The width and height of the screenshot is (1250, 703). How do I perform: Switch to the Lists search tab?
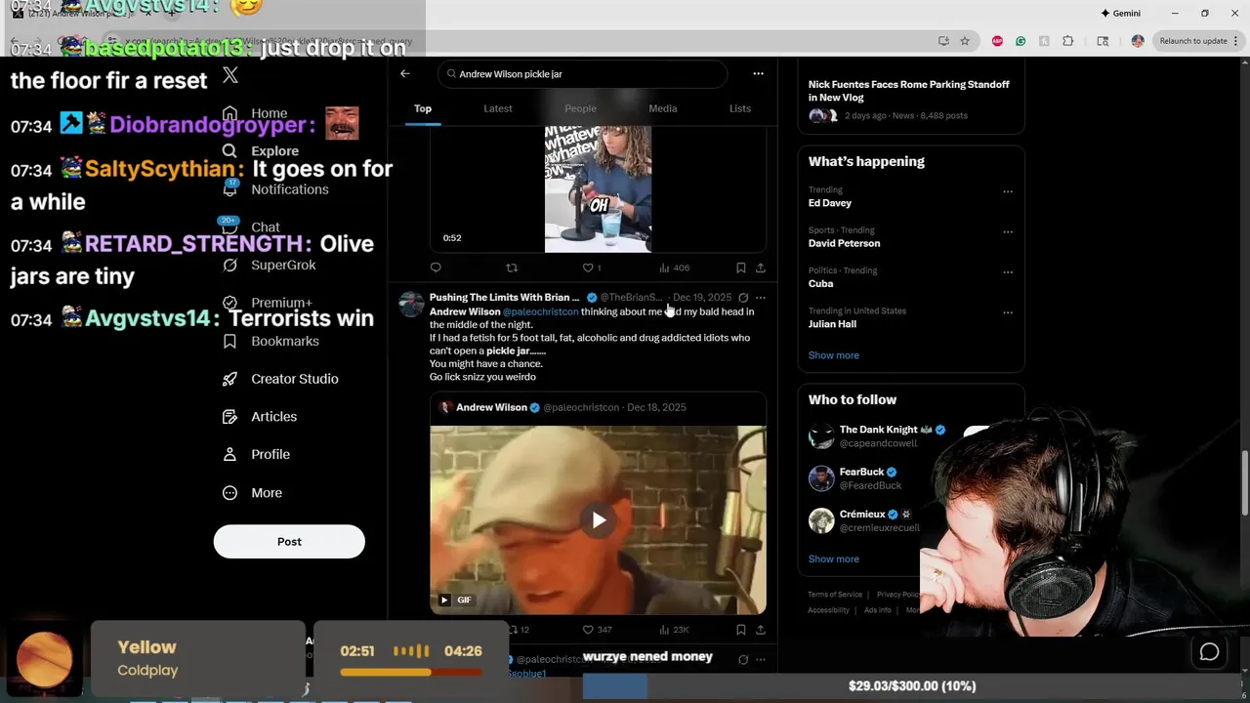pyautogui.click(x=740, y=108)
